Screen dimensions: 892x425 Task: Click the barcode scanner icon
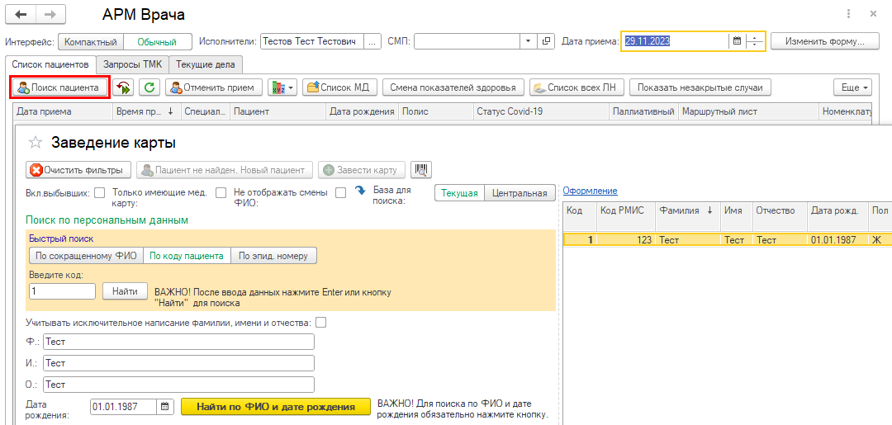point(421,170)
